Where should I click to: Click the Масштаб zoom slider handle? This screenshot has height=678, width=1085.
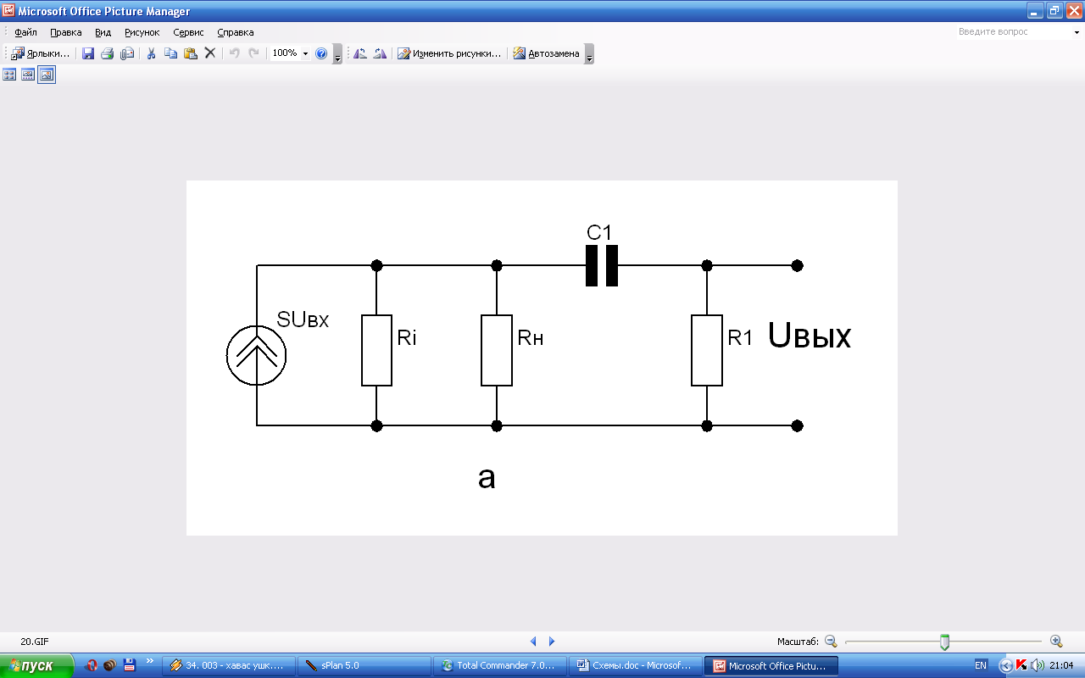(x=944, y=642)
